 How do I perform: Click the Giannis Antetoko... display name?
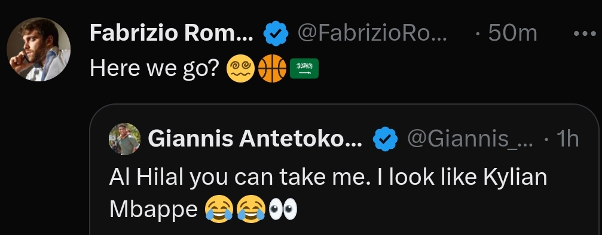[255, 139]
